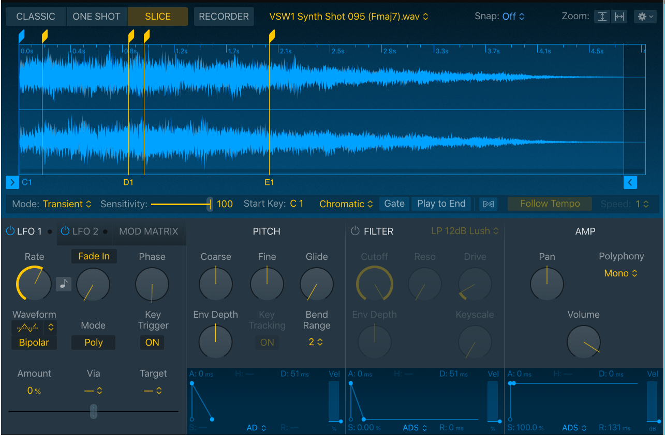Open the LFO Target dropdown
Image resolution: width=665 pixels, height=435 pixels.
pyautogui.click(x=153, y=391)
